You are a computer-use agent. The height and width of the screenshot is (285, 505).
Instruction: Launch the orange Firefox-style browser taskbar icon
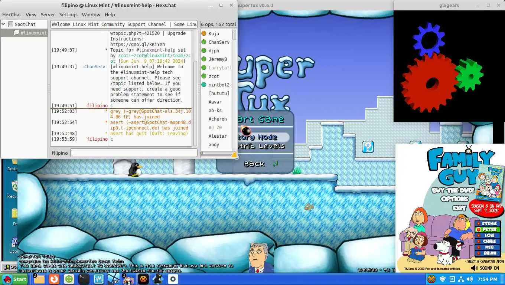point(54,279)
